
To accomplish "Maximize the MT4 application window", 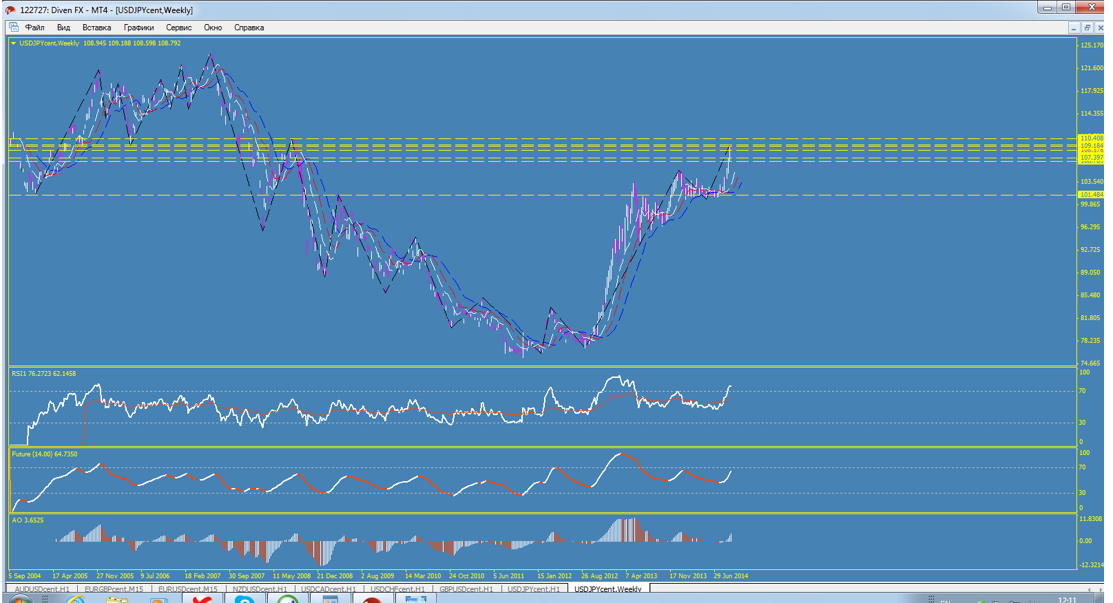I will (1065, 7).
